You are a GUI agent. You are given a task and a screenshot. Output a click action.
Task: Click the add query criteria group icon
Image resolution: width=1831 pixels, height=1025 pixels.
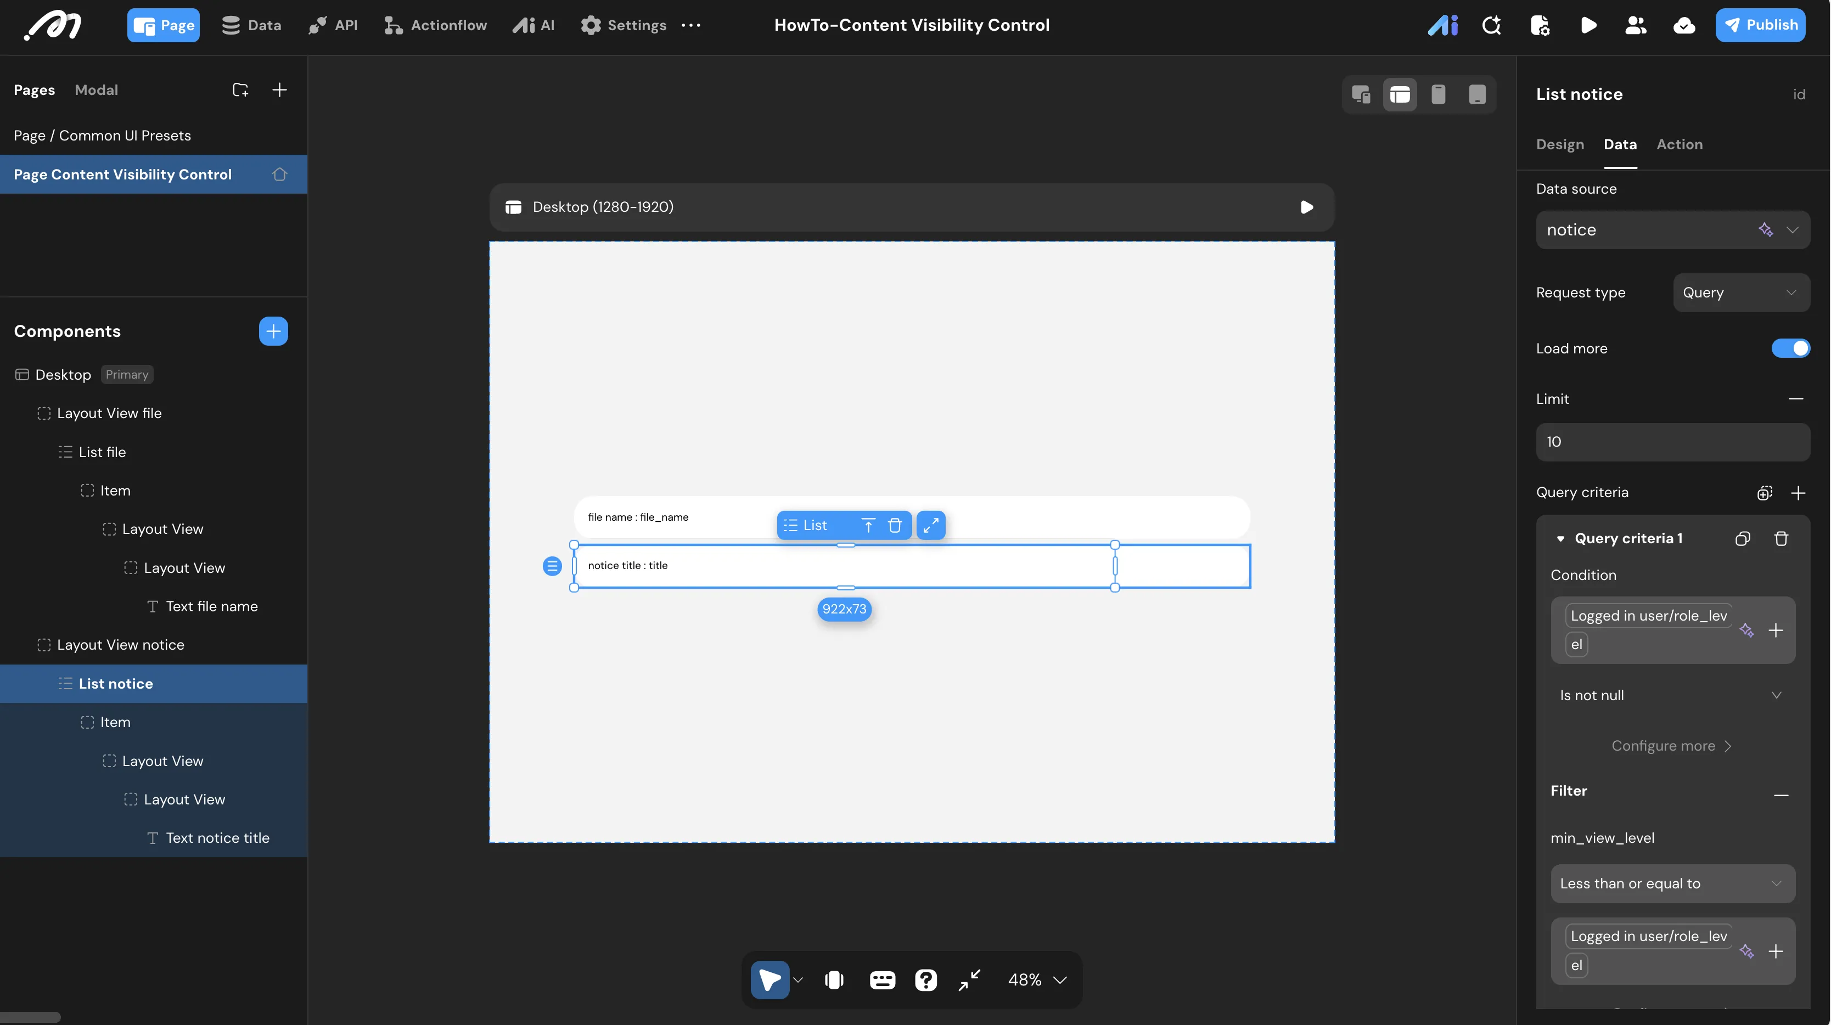coord(1764,493)
